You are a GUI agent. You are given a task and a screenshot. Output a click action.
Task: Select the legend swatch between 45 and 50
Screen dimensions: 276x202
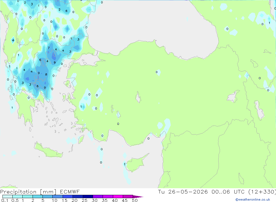(128, 196)
